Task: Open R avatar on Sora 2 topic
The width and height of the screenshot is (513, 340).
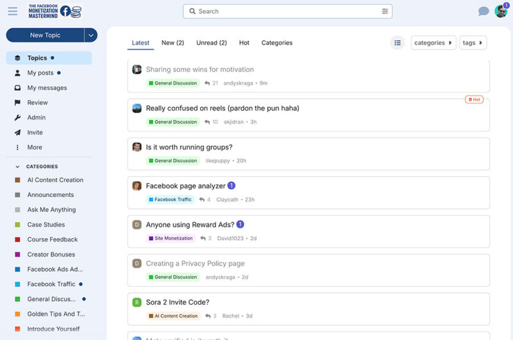Action: tap(137, 302)
